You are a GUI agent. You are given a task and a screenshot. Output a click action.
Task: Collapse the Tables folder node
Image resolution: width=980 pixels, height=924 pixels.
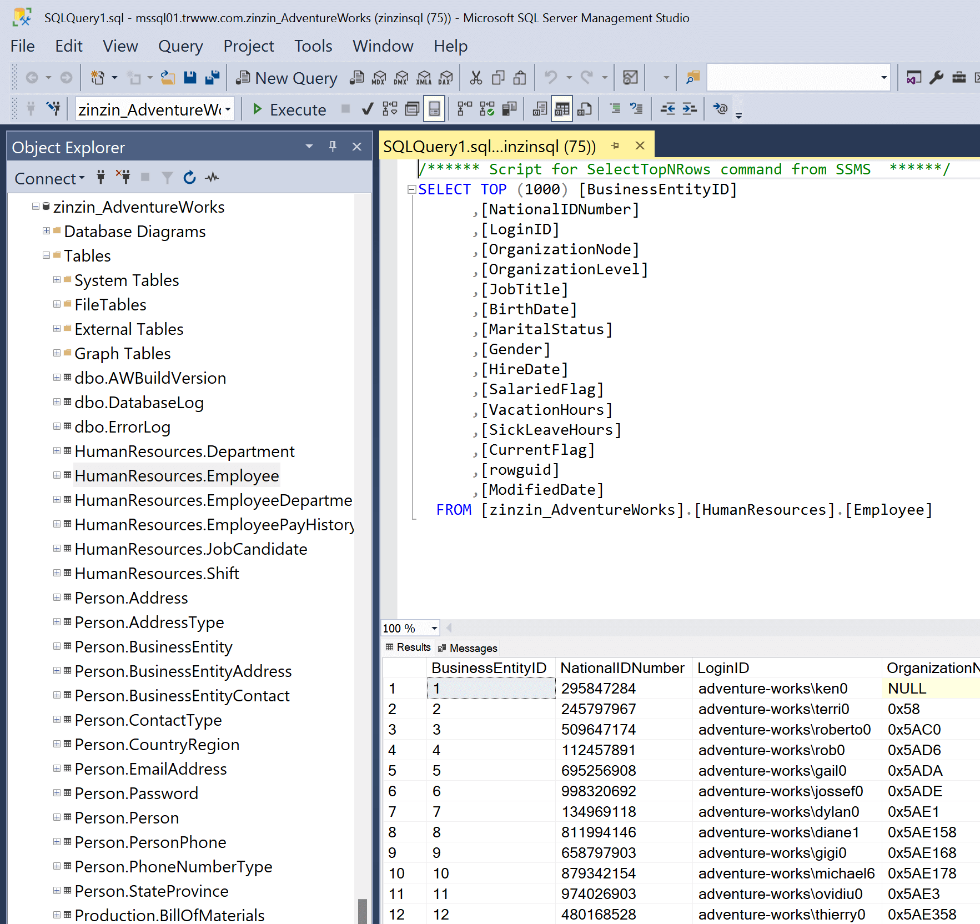46,255
